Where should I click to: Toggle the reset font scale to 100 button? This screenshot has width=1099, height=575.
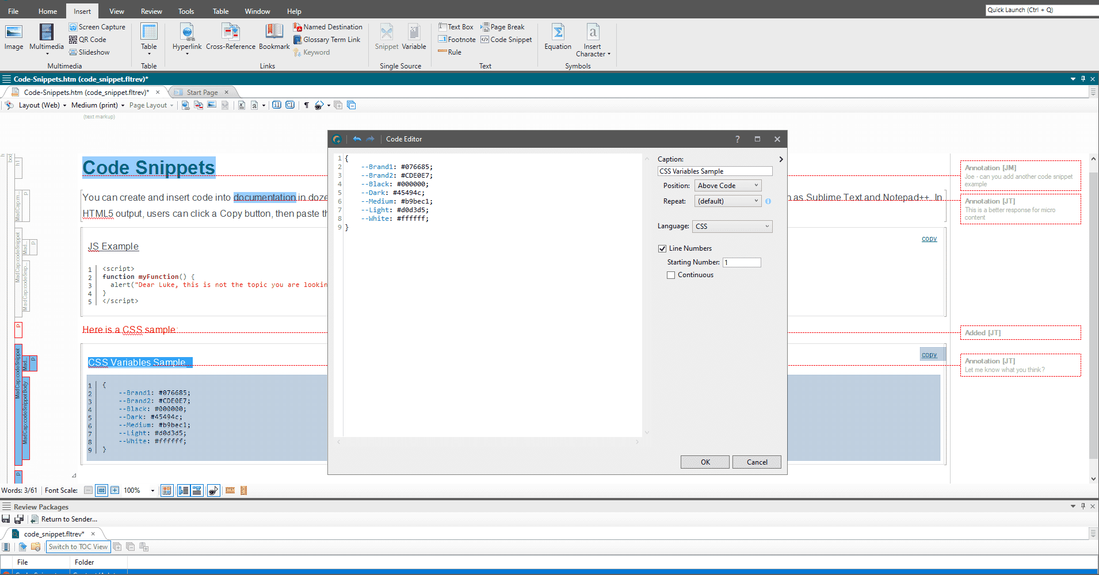[102, 490]
